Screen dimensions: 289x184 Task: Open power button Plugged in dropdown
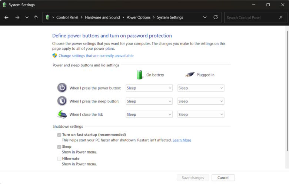point(201,88)
